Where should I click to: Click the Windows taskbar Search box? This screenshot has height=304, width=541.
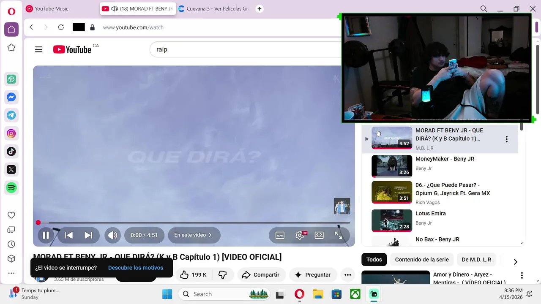(224, 294)
